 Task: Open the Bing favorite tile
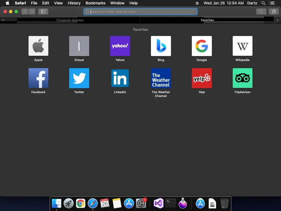[161, 46]
